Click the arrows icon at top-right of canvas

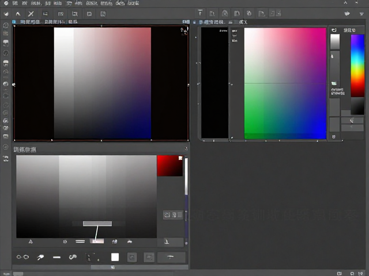click(184, 31)
